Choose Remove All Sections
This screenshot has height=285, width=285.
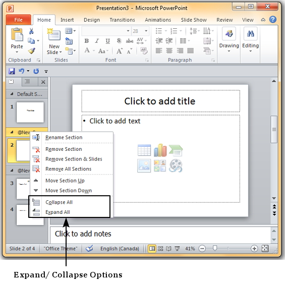[x=72, y=169]
